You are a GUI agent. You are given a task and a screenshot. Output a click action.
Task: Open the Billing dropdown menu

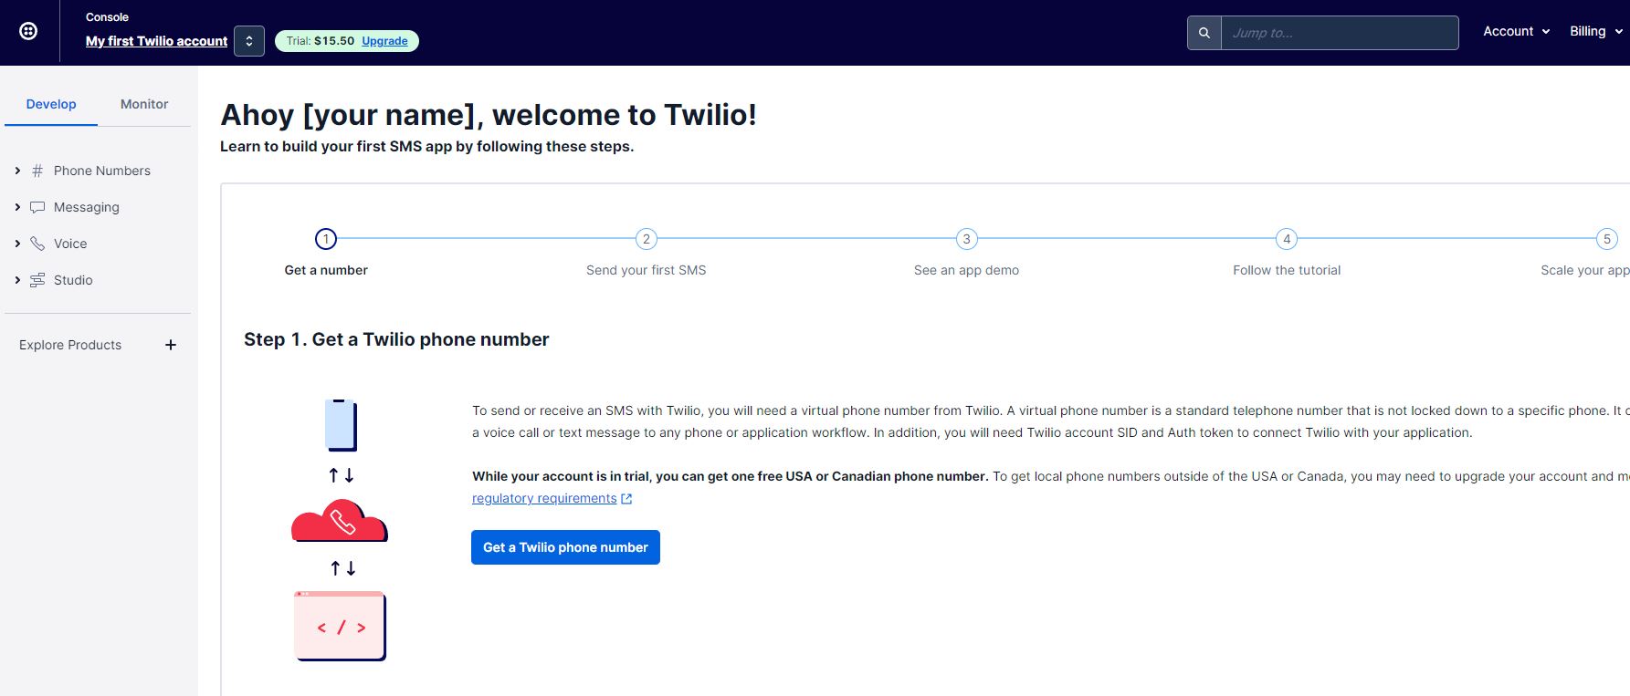tap(1595, 32)
